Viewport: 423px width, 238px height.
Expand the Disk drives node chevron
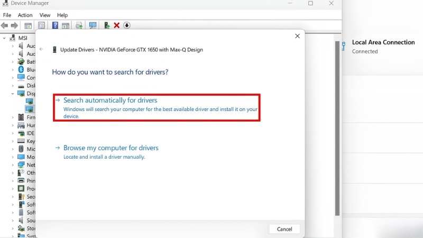click(x=12, y=86)
